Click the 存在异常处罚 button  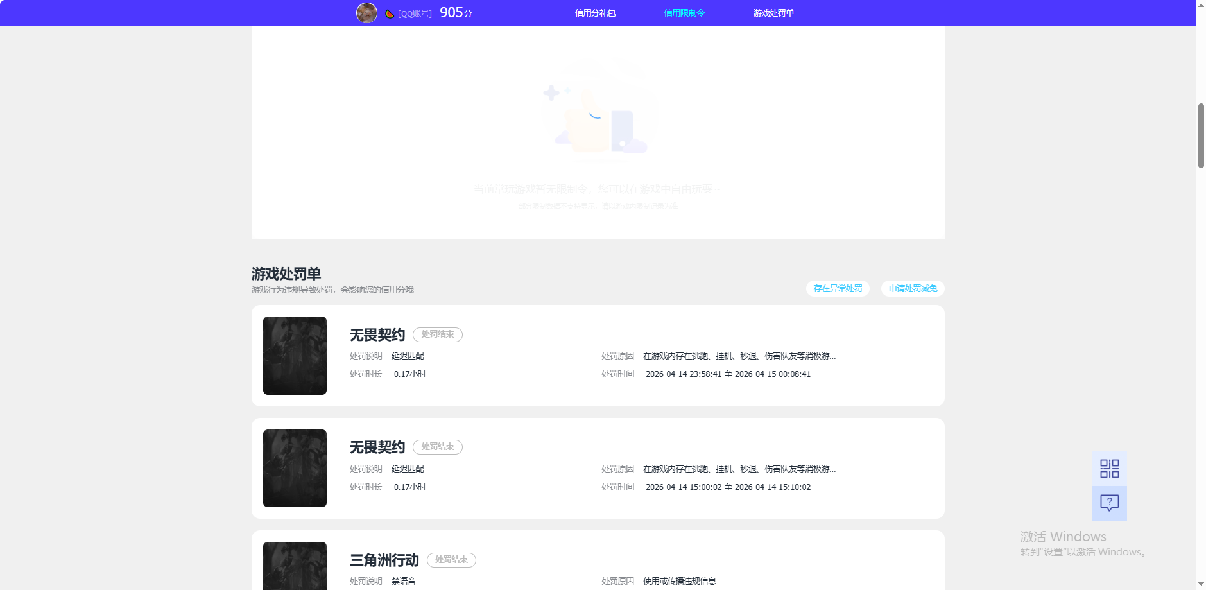pos(838,289)
